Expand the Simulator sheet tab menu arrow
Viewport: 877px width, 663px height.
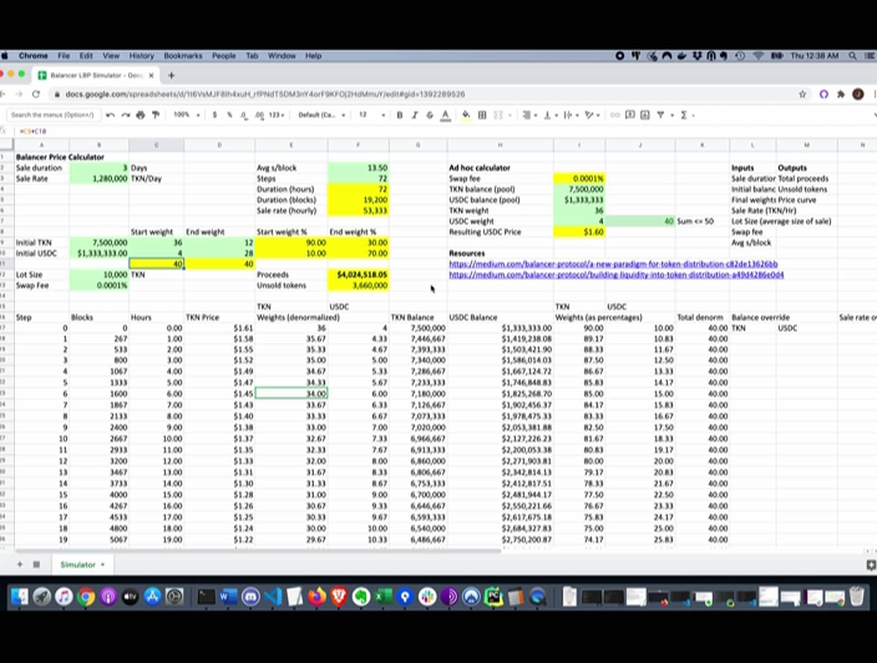[x=102, y=565]
